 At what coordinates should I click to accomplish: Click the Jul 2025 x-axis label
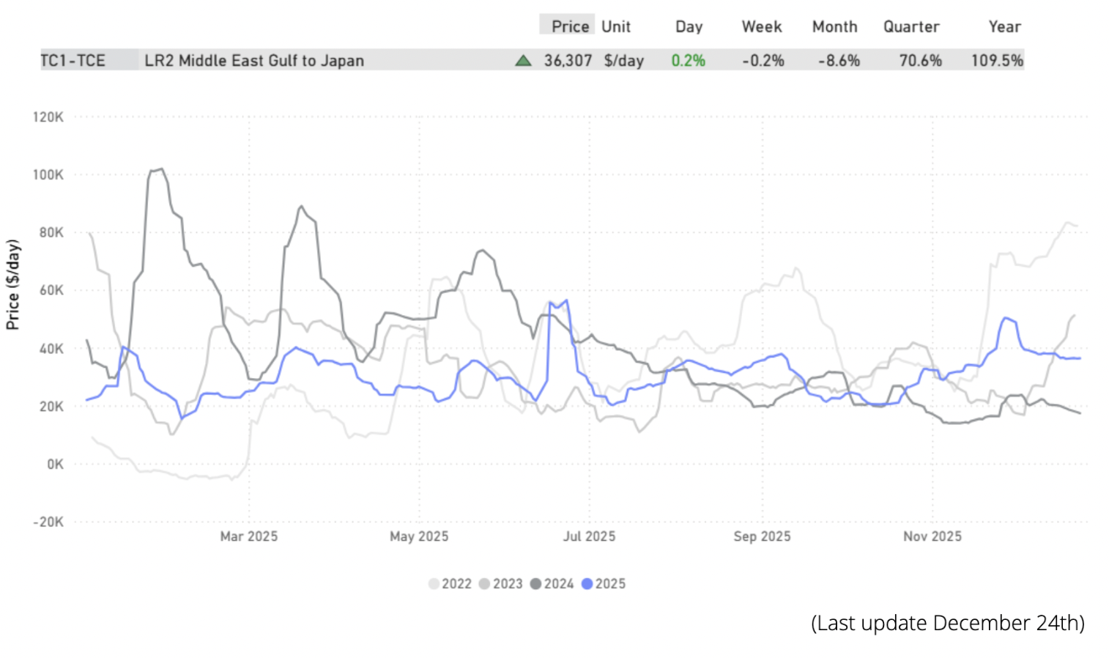pyautogui.click(x=589, y=536)
